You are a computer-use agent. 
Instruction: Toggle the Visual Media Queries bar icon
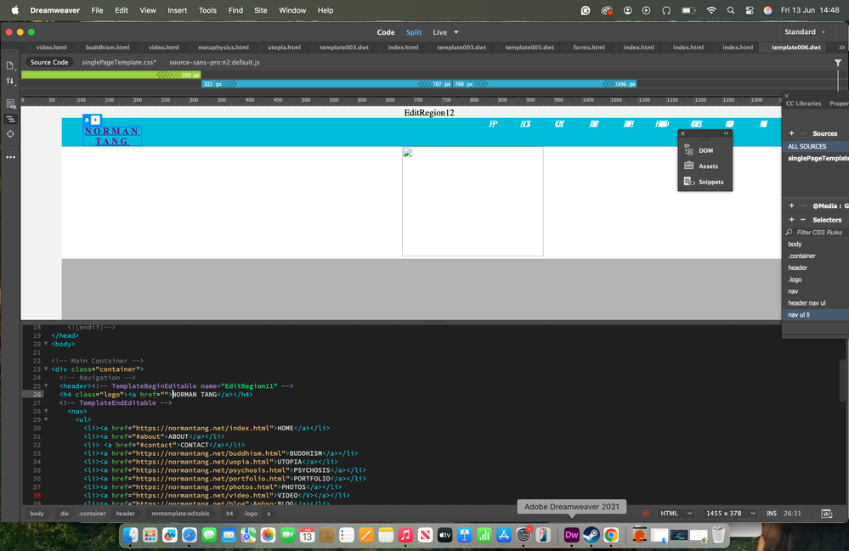(10, 119)
